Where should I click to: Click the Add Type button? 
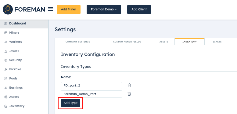pos(70,103)
